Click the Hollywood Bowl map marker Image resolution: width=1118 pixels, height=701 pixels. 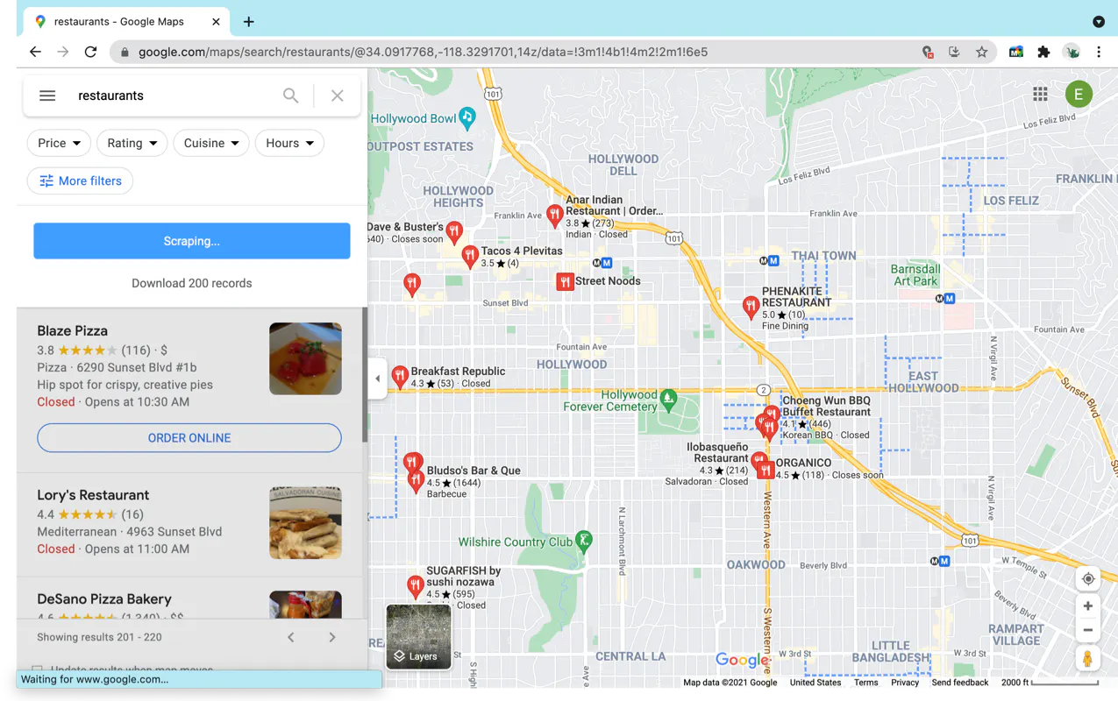(x=467, y=117)
